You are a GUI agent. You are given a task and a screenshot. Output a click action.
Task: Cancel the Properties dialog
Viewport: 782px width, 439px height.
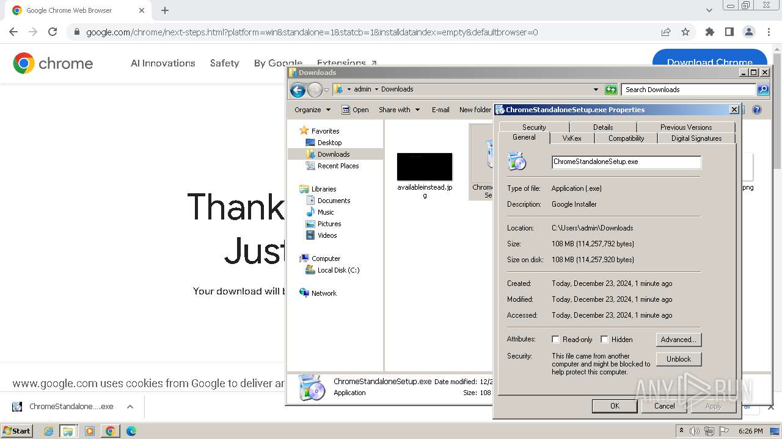[x=665, y=406]
